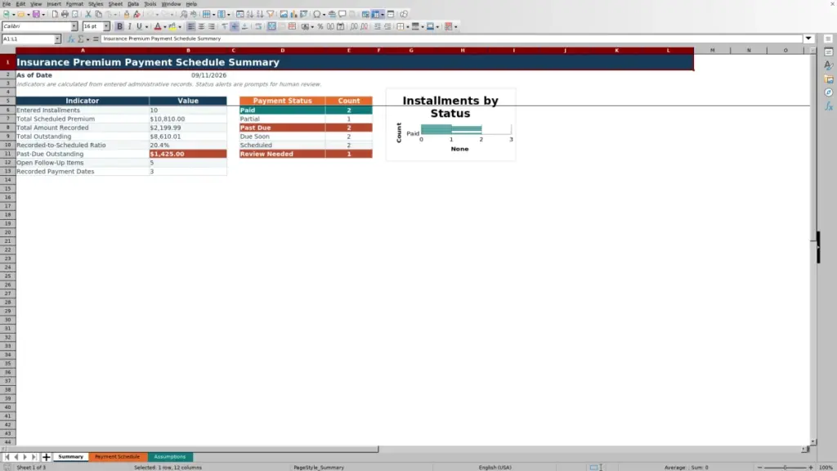Click the column M header
837x471 pixels.
click(x=712, y=50)
